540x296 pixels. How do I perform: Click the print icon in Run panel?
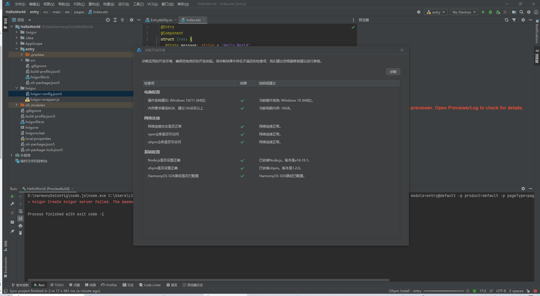(x=20, y=226)
